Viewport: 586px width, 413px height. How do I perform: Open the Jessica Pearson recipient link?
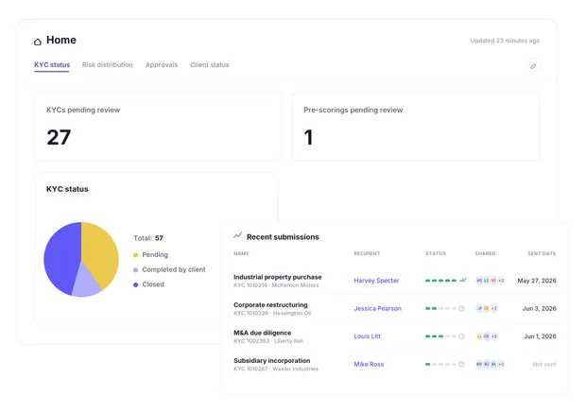pos(377,308)
